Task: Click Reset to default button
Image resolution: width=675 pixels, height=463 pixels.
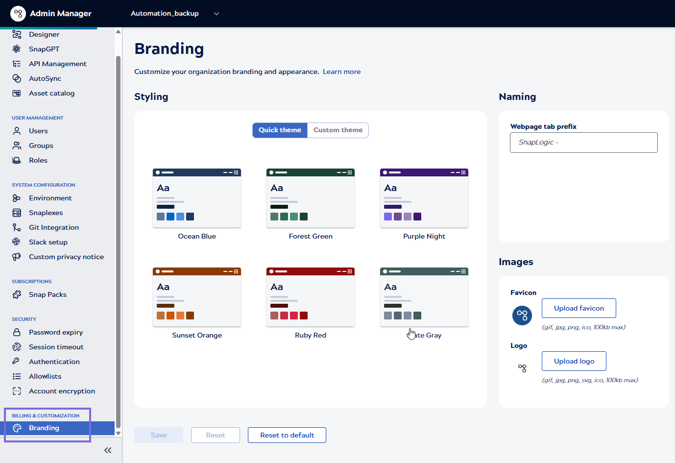Action: [287, 435]
